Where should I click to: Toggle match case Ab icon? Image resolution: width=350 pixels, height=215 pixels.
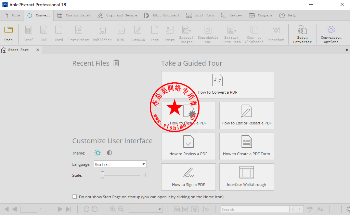[320, 209]
